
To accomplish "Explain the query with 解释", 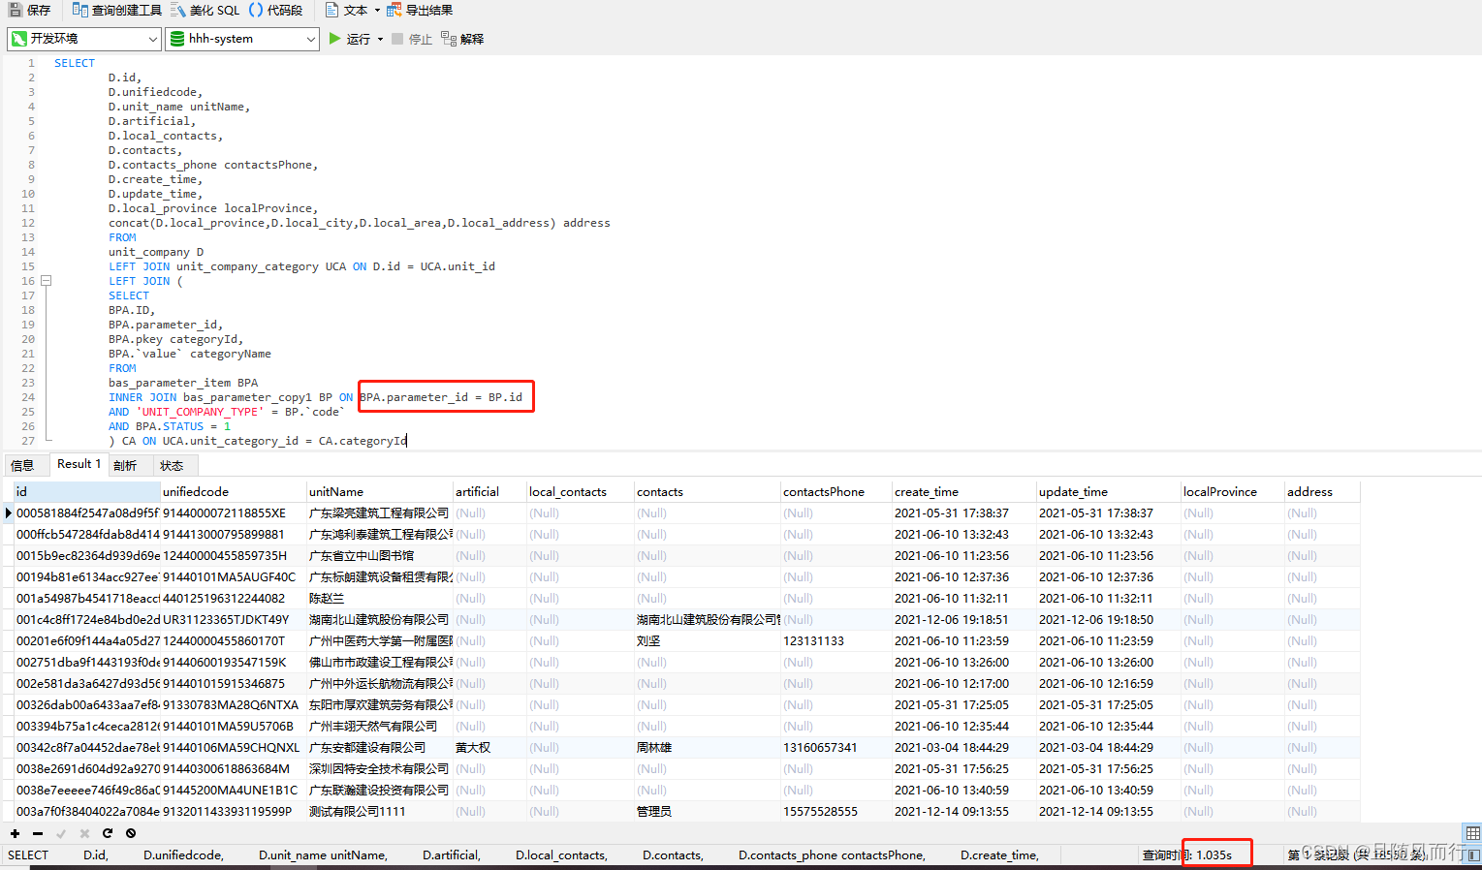I will click(462, 39).
